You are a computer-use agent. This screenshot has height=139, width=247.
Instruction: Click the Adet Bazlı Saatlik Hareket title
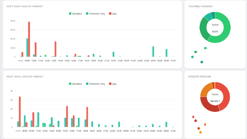coord(25,6)
